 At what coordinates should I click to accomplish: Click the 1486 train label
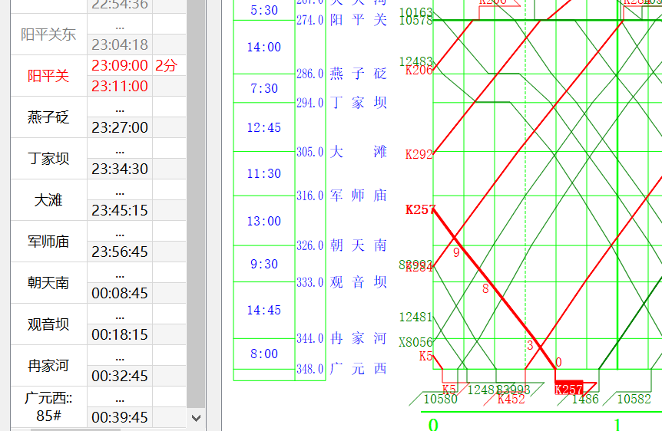tap(585, 399)
